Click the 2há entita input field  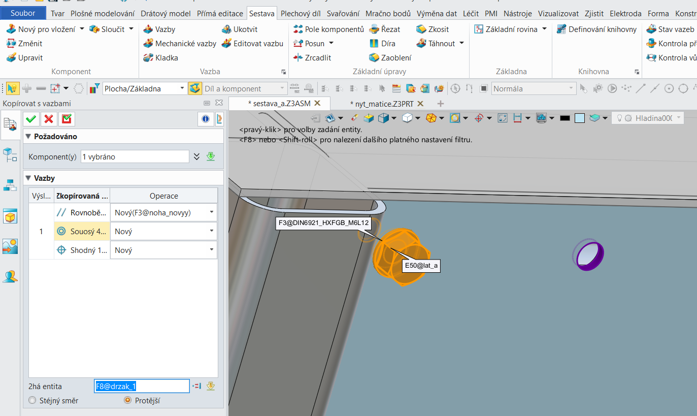click(142, 387)
